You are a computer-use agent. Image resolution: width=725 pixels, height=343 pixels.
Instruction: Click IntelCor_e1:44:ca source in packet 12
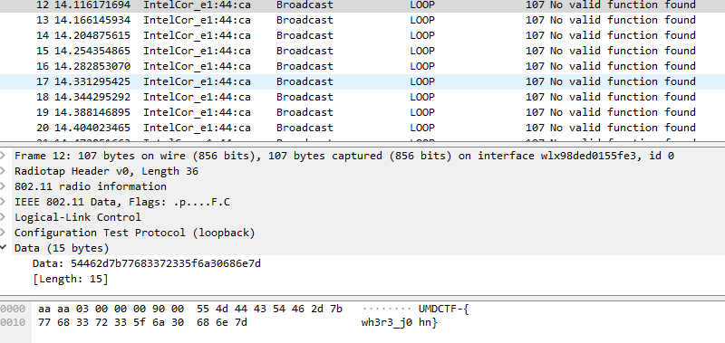(197, 5)
